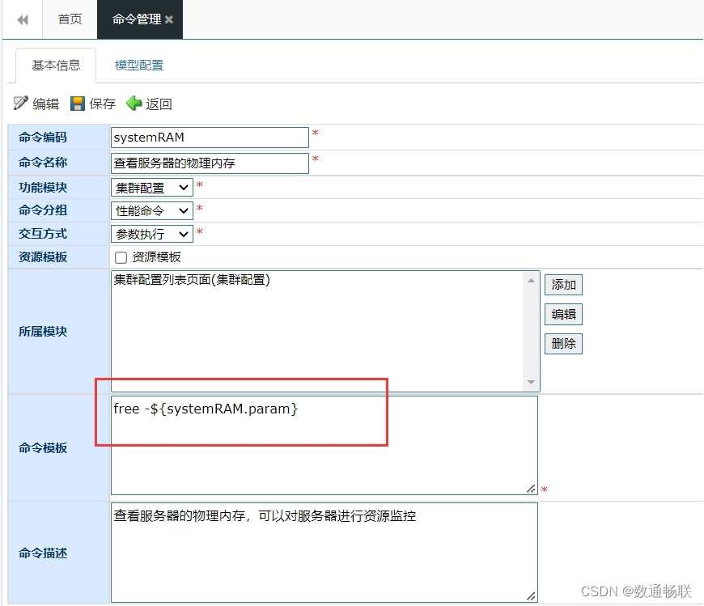Click the floppy disk 保存 icon
The image size is (704, 606).
[x=77, y=104]
